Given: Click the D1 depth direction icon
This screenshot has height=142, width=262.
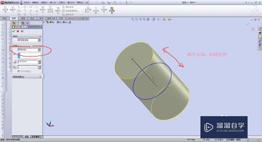Looking at the screenshot, I should pos(15,62).
